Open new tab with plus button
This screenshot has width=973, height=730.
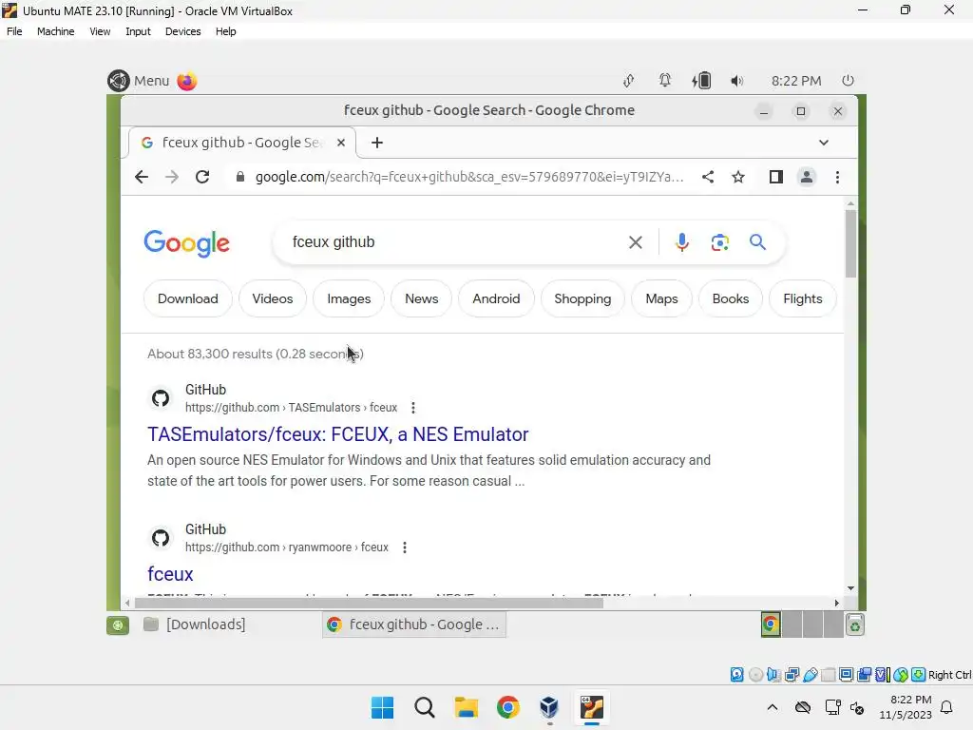[376, 143]
